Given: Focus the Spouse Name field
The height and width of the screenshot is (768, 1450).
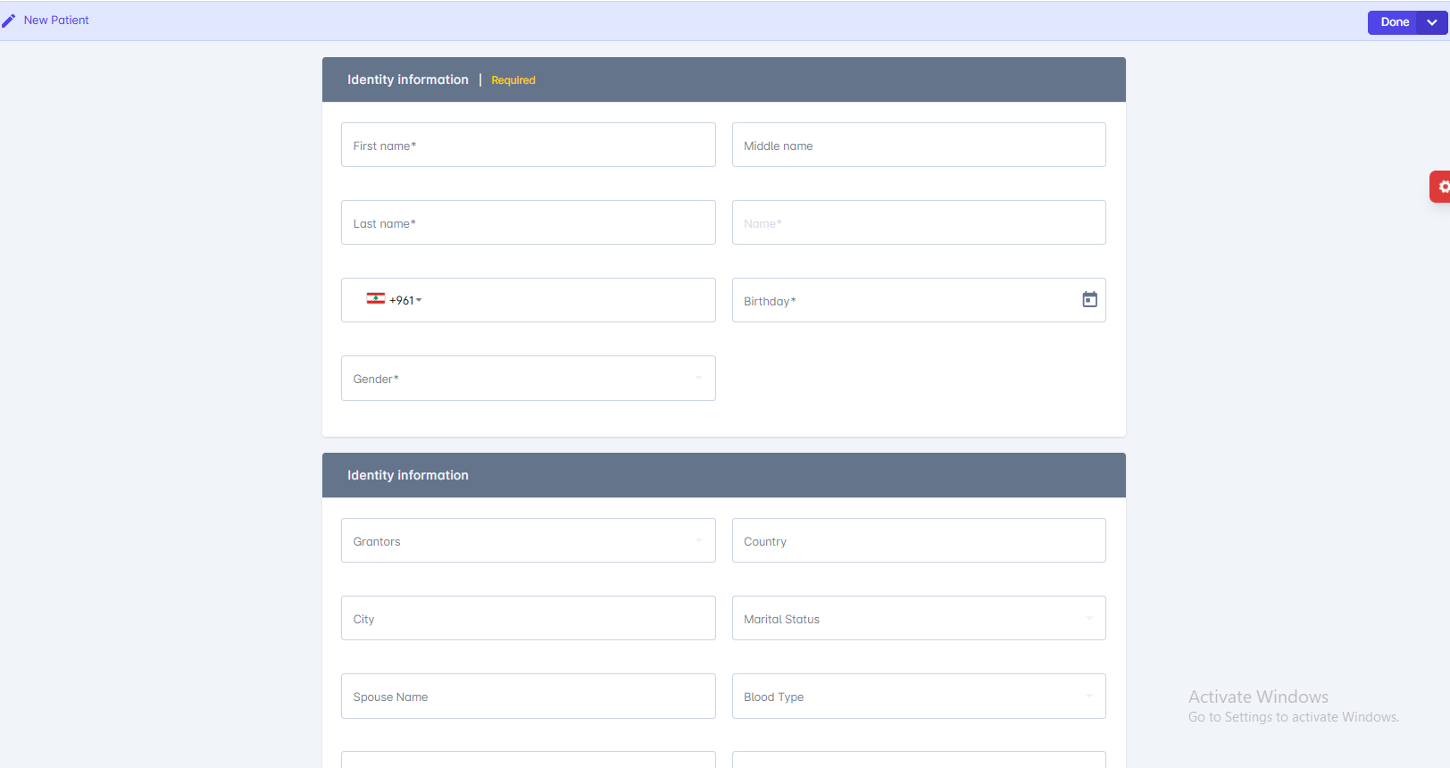Looking at the screenshot, I should pyautogui.click(x=528, y=696).
